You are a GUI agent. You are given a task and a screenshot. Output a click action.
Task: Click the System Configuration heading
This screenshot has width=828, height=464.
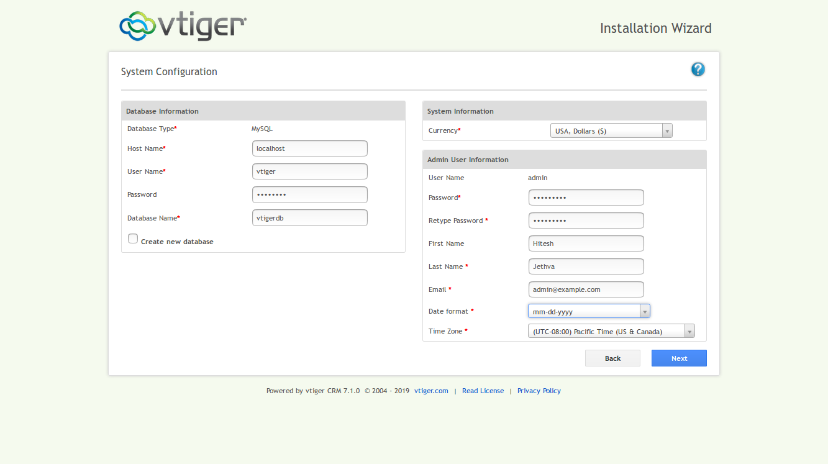169,71
